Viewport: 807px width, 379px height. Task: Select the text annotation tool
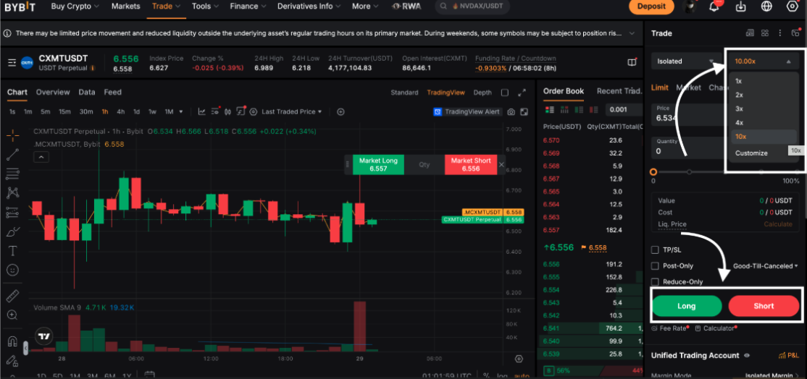[13, 250]
